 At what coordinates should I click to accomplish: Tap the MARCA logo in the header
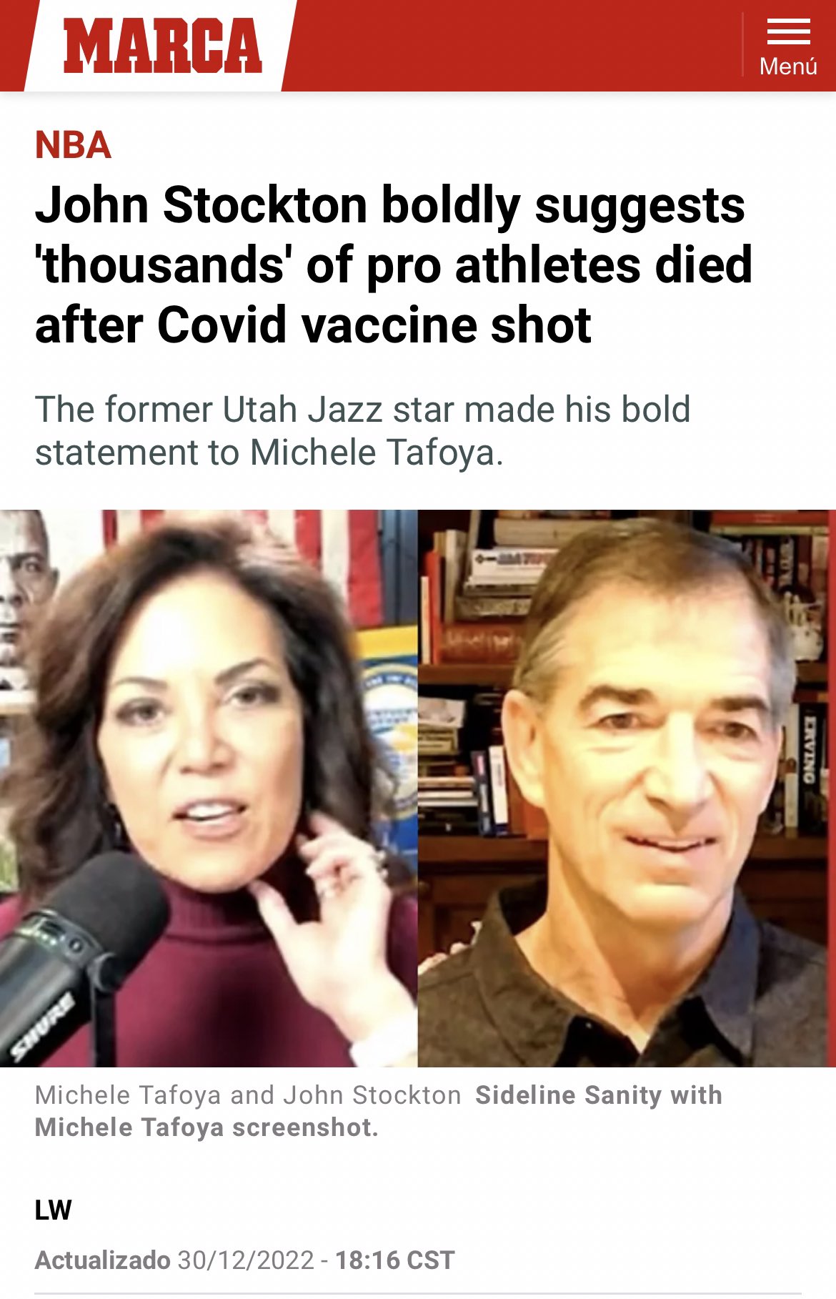pos(162,46)
